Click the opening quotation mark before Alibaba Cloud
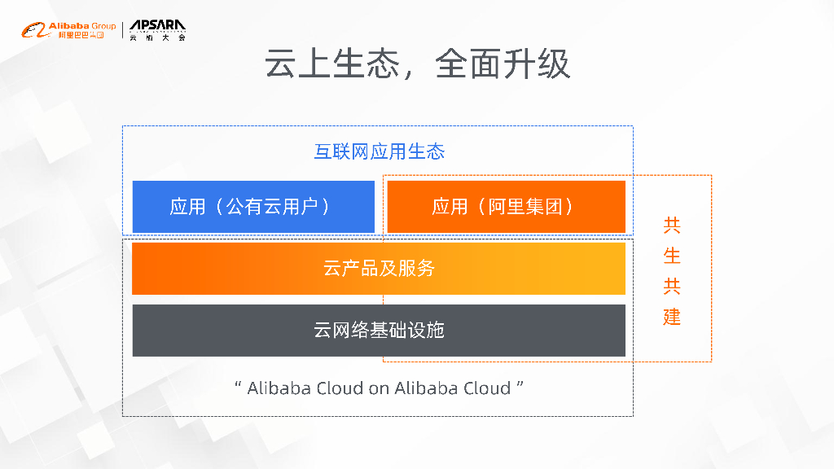This screenshot has height=469, width=834. [237, 384]
